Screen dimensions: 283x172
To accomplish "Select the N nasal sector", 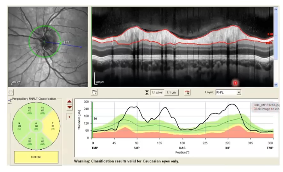I will click(x=19, y=126).
